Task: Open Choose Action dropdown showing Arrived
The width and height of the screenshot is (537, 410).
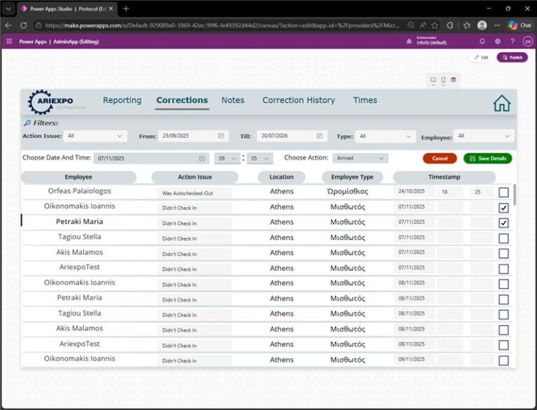Action: (x=360, y=158)
